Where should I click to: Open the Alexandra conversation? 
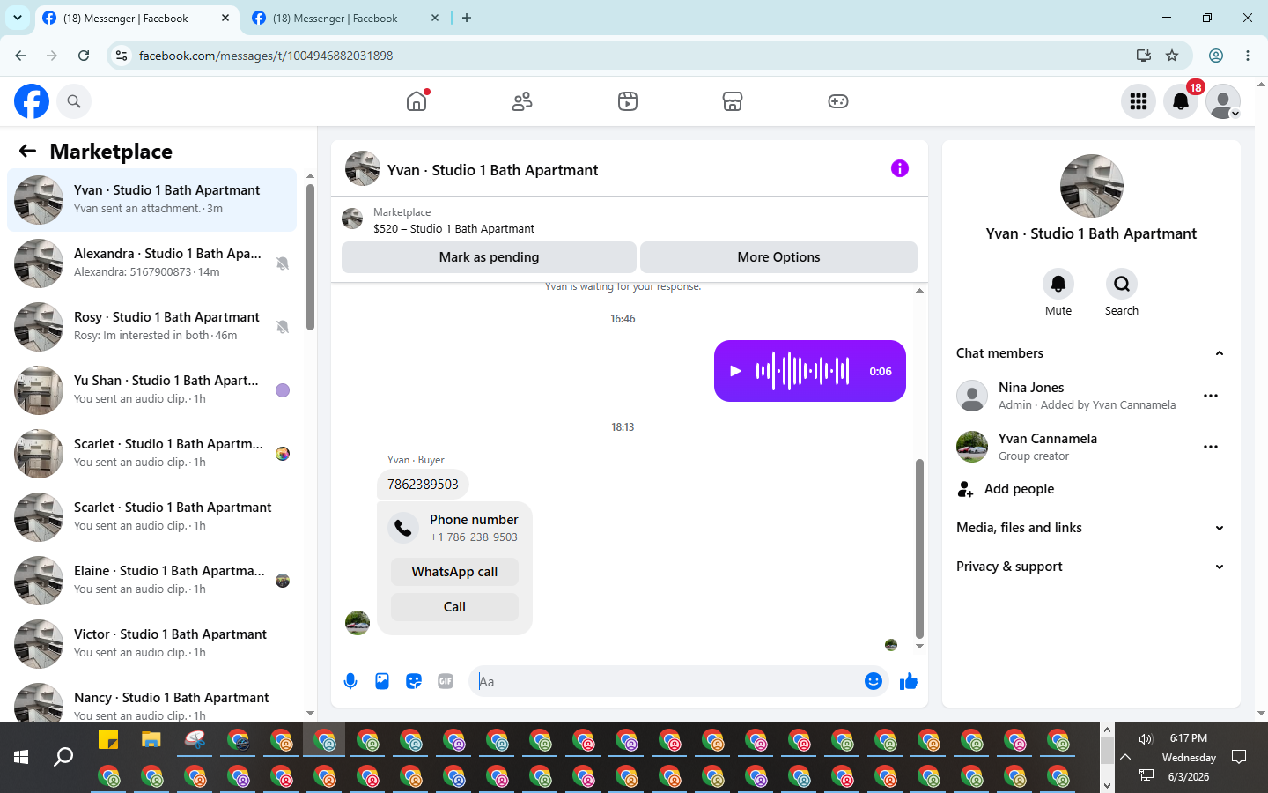pyautogui.click(x=151, y=263)
